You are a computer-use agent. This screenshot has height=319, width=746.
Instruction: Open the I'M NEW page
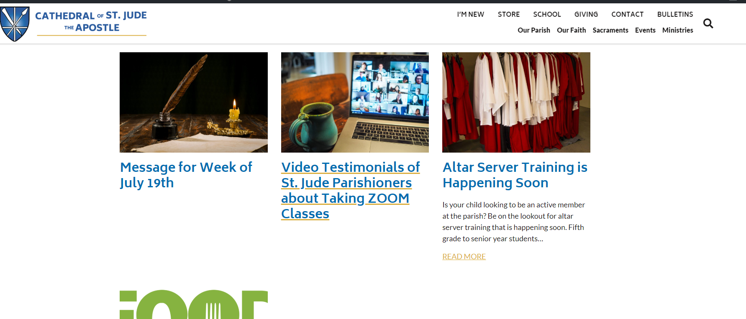click(470, 14)
